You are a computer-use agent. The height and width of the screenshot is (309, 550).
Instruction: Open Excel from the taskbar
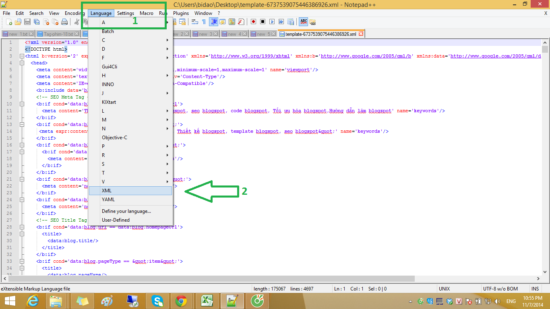(207, 301)
